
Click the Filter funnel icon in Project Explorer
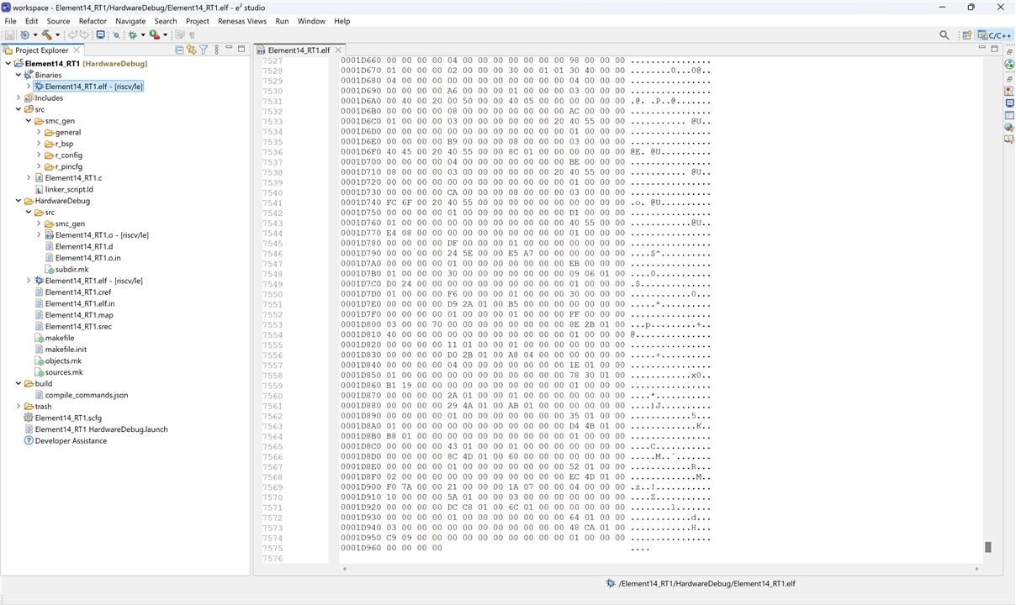[x=204, y=50]
